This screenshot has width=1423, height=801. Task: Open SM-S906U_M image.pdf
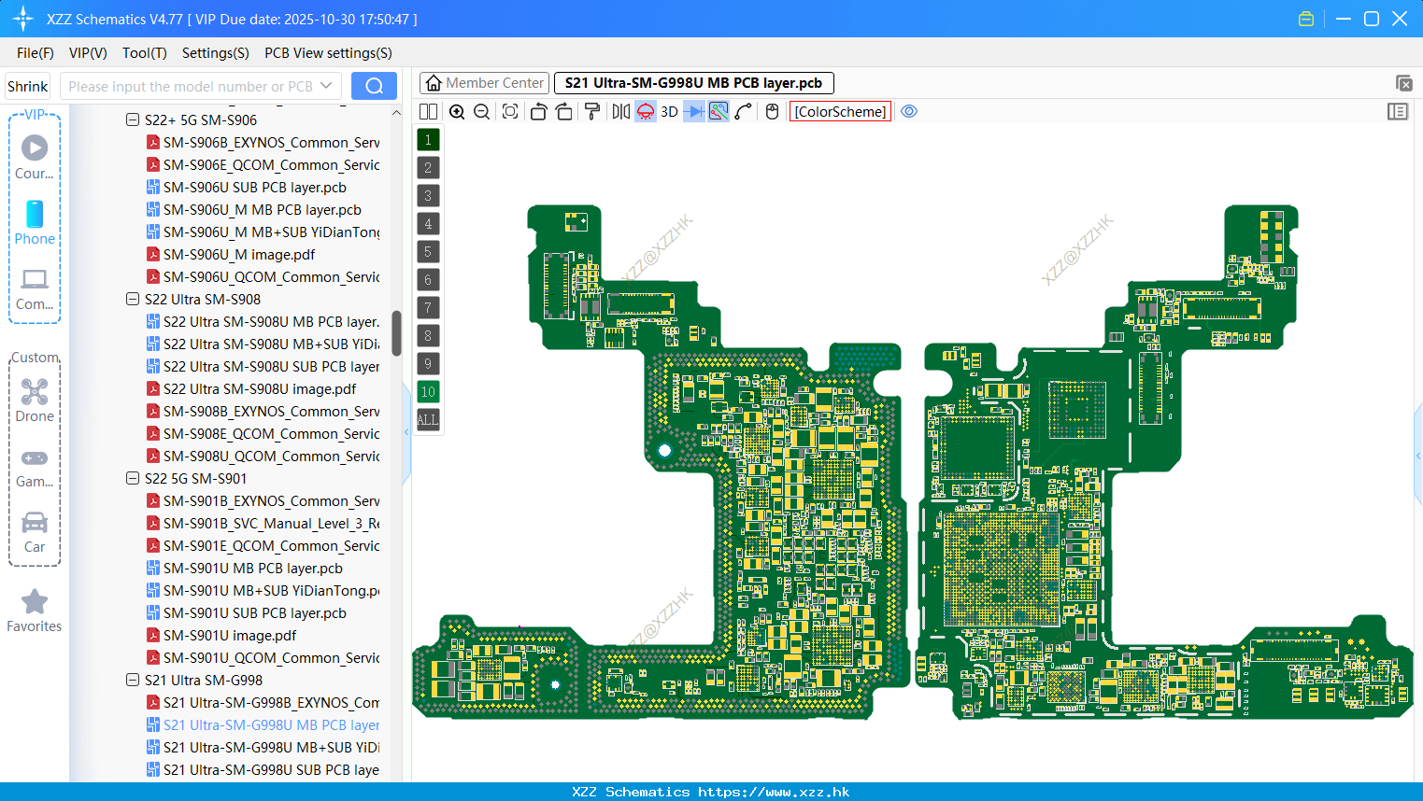pos(239,255)
